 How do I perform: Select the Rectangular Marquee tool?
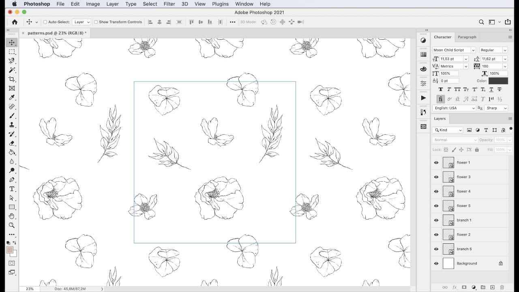click(12, 52)
